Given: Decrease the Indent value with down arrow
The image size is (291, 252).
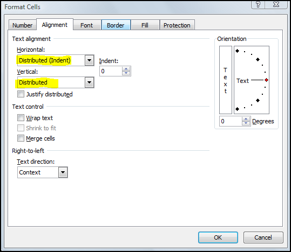Looking at the screenshot, I should 126,73.
